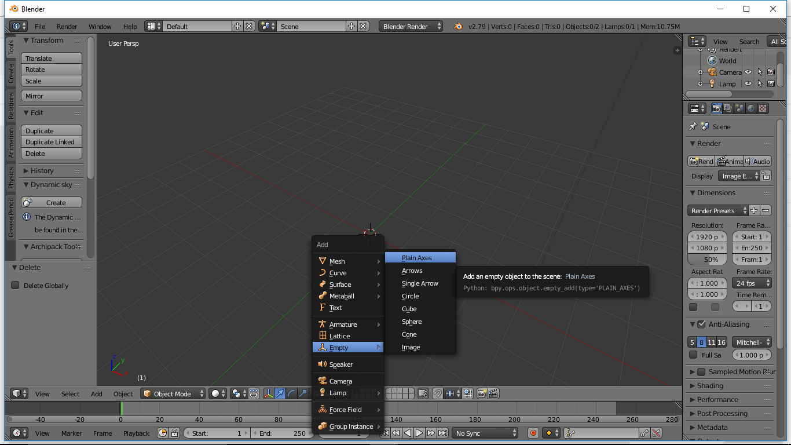Open the No Sync playback dropdown
This screenshot has width=791, height=445.
tap(485, 433)
